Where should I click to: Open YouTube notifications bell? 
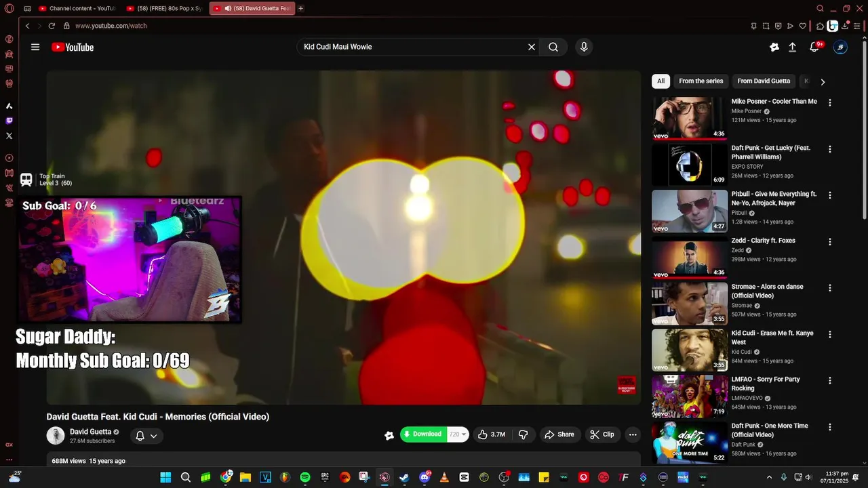point(816,46)
